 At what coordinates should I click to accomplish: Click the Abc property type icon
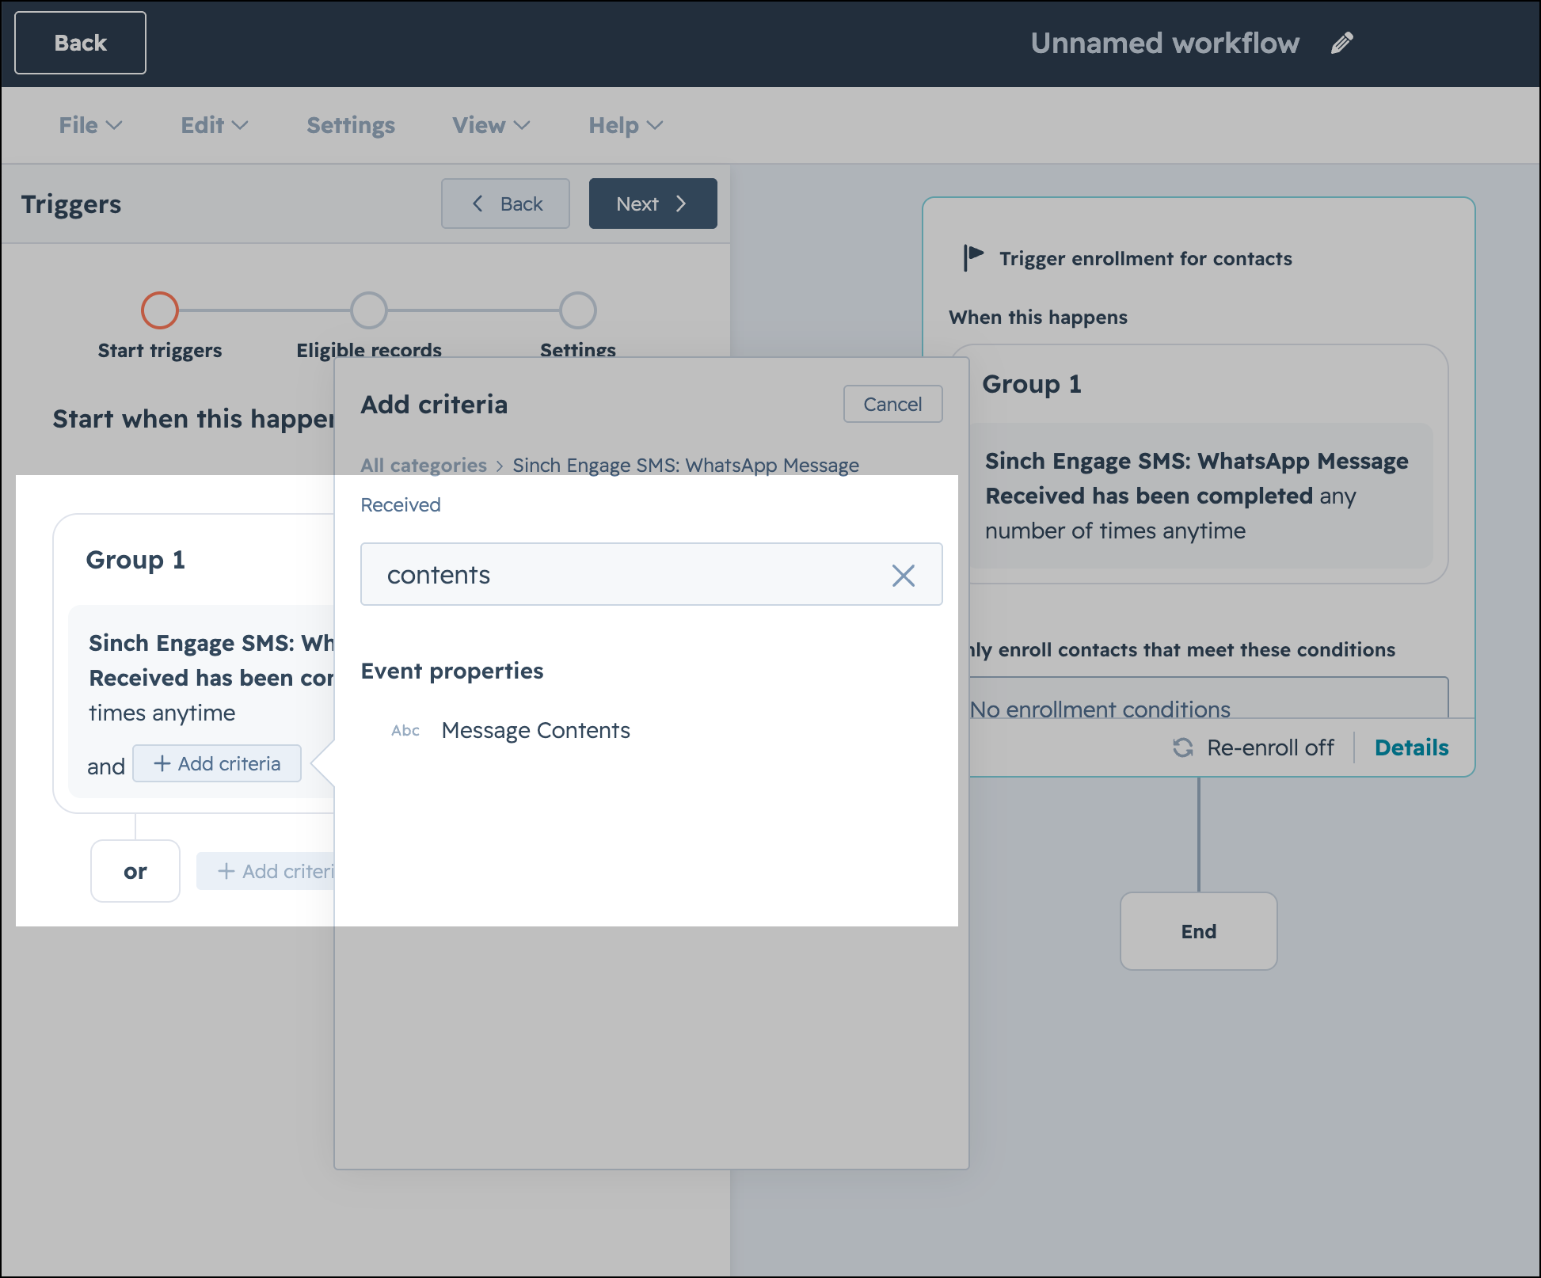(x=405, y=730)
